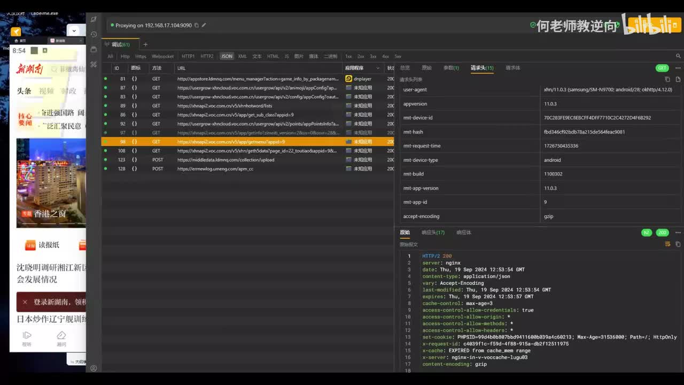Open the toolbox icon in Reqable sidebar
Image resolution: width=684 pixels, height=385 pixels.
coord(94,49)
